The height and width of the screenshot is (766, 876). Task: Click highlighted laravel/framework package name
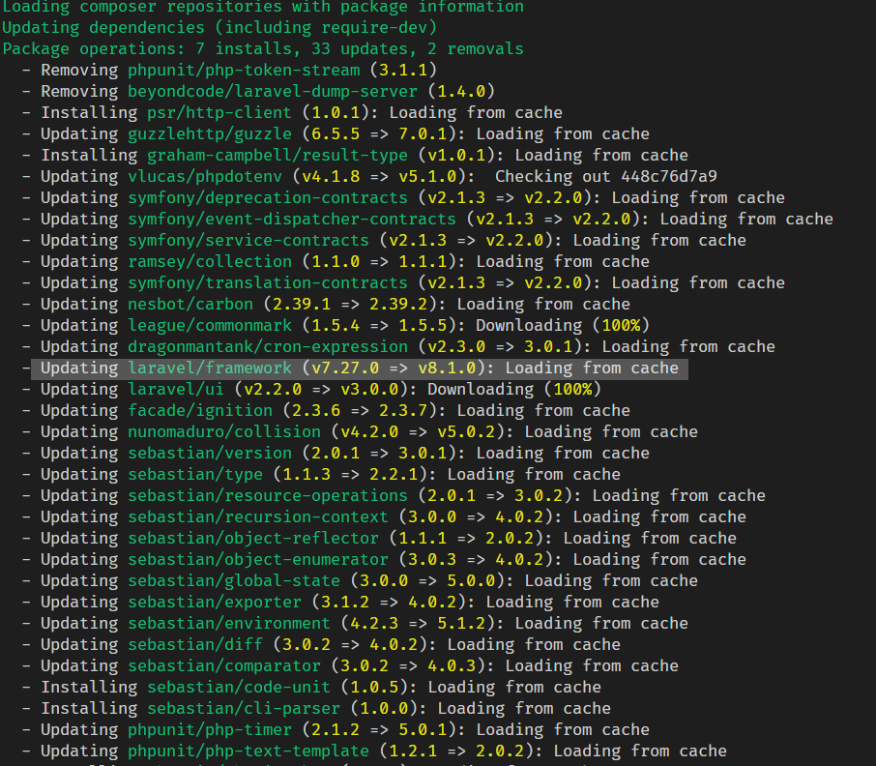tap(210, 368)
